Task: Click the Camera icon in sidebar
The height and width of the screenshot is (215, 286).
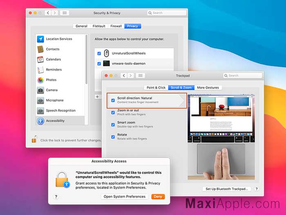Action: point(40,90)
